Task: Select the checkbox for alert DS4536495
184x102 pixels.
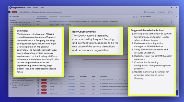Action: (x=38, y=86)
